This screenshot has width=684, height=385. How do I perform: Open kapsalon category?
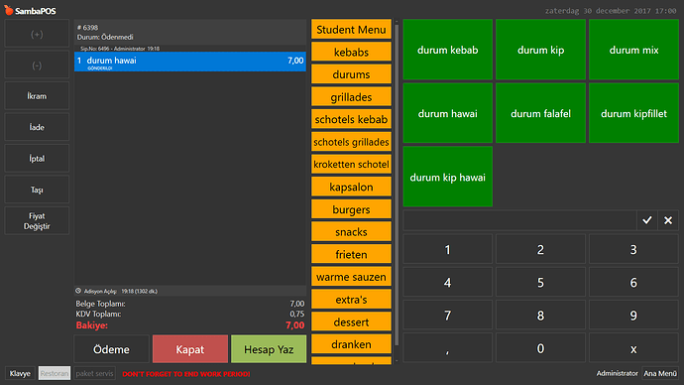pyautogui.click(x=351, y=187)
